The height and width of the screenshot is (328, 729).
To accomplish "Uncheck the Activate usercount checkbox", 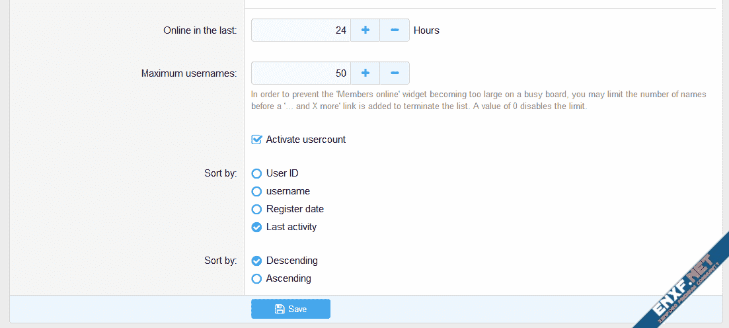I will point(257,140).
